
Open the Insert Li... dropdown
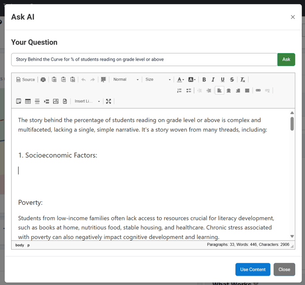(87, 102)
